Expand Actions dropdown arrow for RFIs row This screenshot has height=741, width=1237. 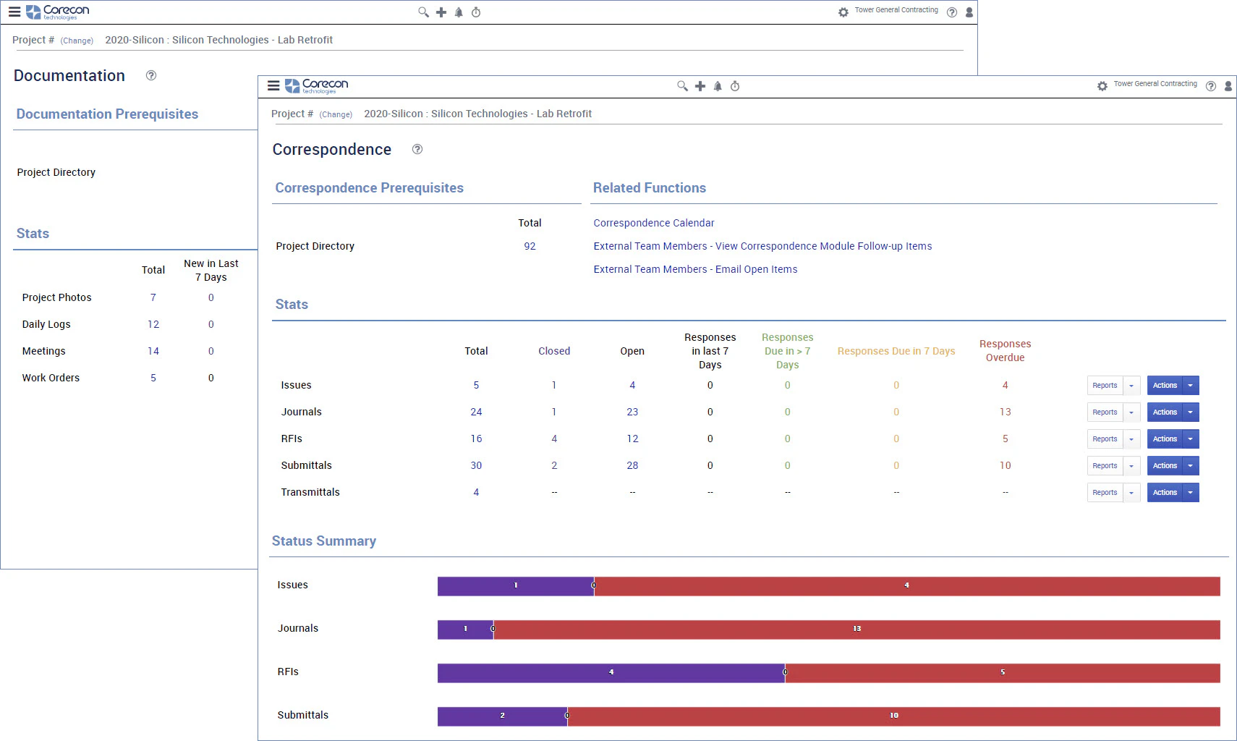1191,439
